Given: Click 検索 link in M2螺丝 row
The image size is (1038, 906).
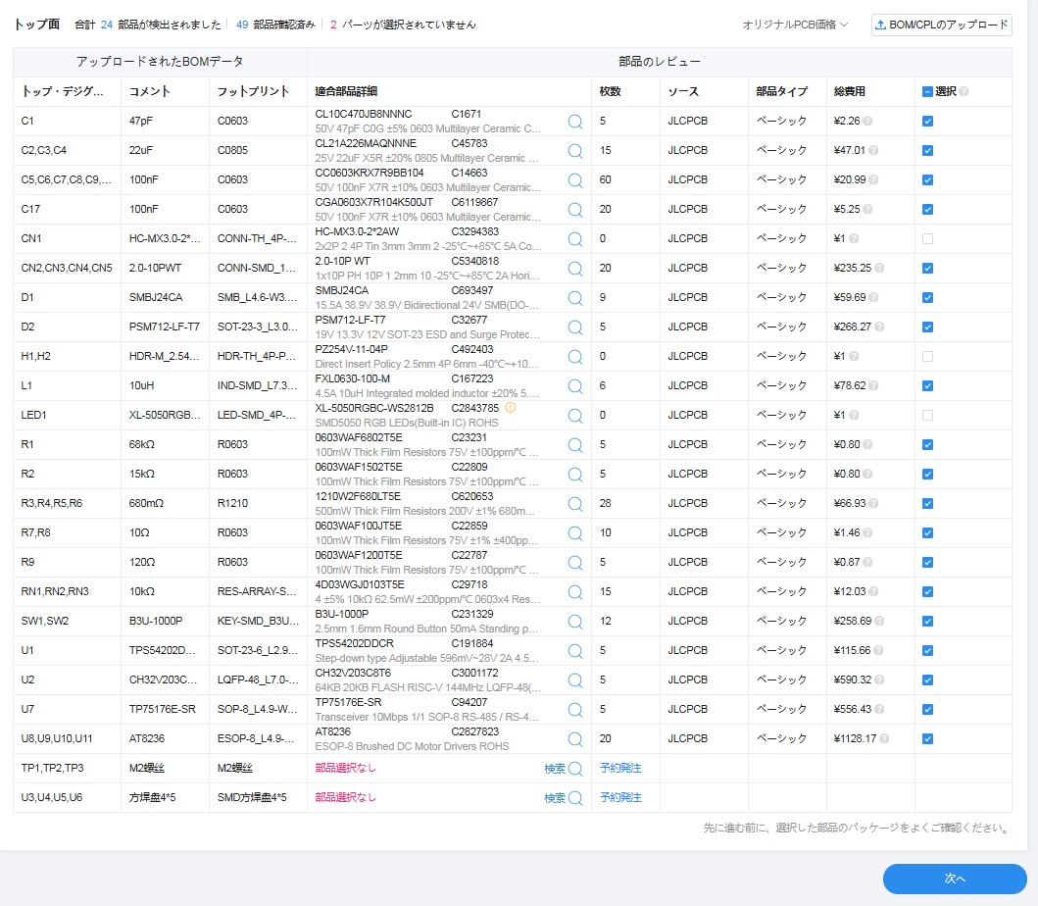Looking at the screenshot, I should [x=555, y=769].
